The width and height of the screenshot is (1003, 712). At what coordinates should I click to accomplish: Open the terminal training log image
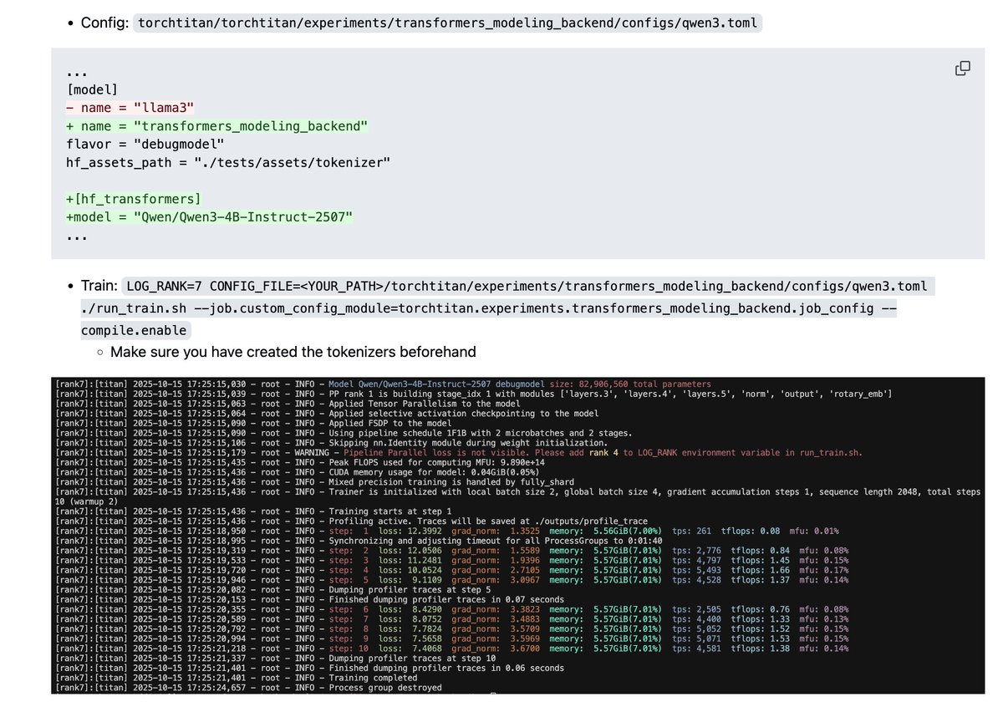point(518,535)
